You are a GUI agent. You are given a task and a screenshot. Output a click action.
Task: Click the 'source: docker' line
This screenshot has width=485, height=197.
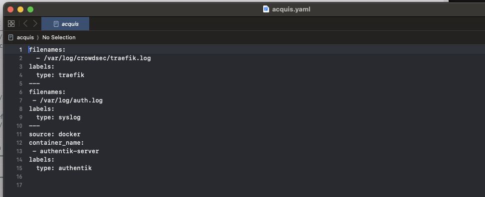55,134
